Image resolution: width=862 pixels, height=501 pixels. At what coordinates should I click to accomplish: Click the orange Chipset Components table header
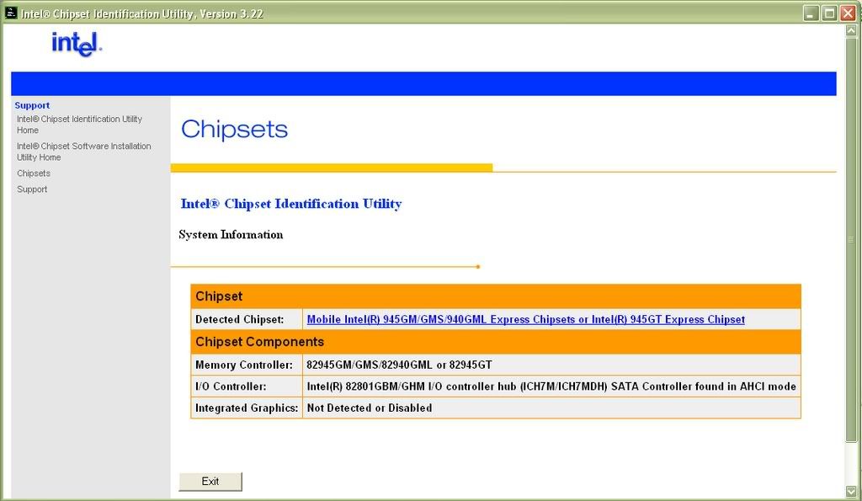(x=495, y=342)
